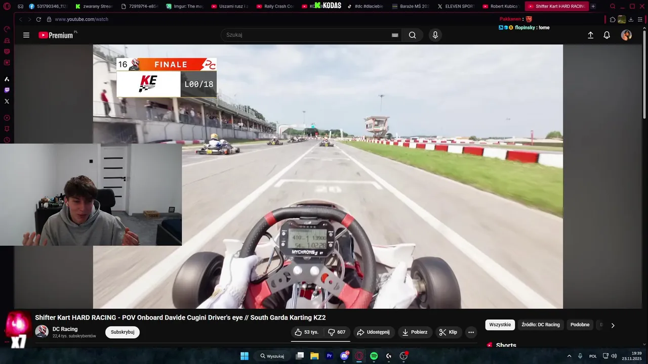The height and width of the screenshot is (364, 648).
Task: Open Windows Start menu
Action: [245, 356]
